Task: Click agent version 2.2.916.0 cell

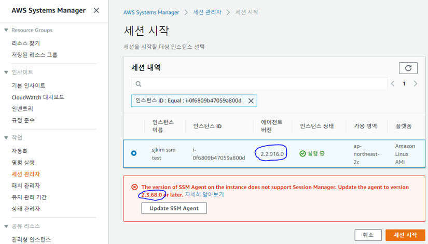Action: click(272, 154)
